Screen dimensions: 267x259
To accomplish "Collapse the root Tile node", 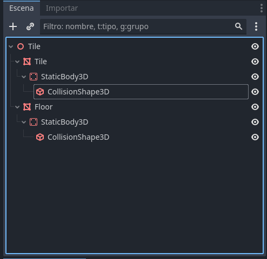I will pyautogui.click(x=11, y=46).
